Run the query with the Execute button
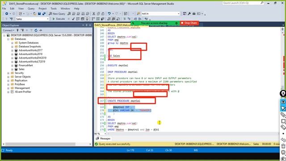Image resolution: width=286 pixels, height=161 pixels. pos(59,19)
